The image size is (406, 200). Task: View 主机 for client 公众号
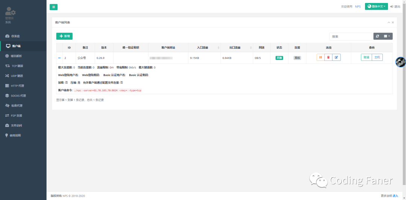pos(377,57)
